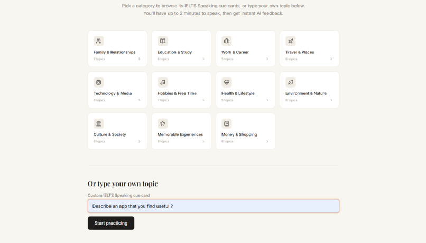The height and width of the screenshot is (243, 426).
Task: Expand Culture & Society via its chevron
Action: point(140,141)
